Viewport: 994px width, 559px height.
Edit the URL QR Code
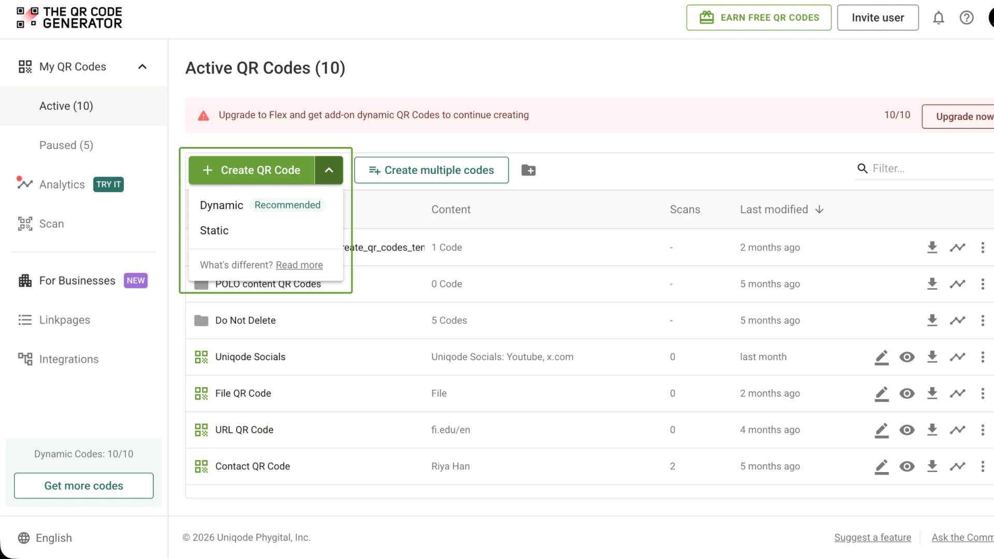point(881,430)
